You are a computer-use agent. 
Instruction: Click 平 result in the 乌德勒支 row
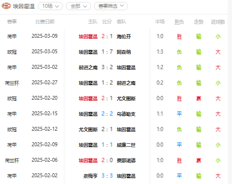click(x=179, y=114)
